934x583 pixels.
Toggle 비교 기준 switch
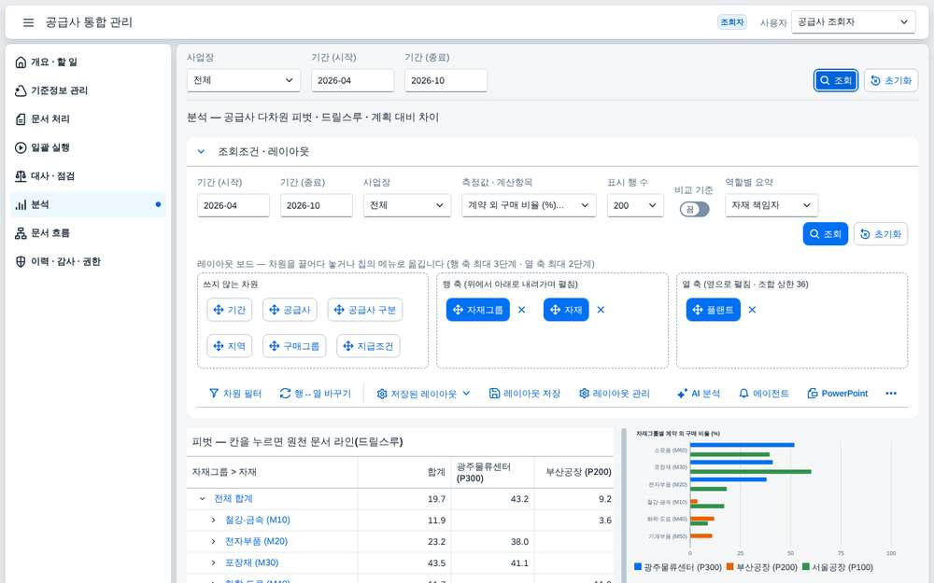[695, 209]
